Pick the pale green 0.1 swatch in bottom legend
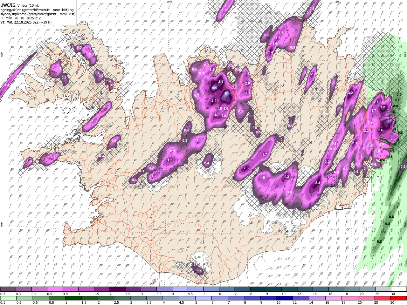 [8, 298]
